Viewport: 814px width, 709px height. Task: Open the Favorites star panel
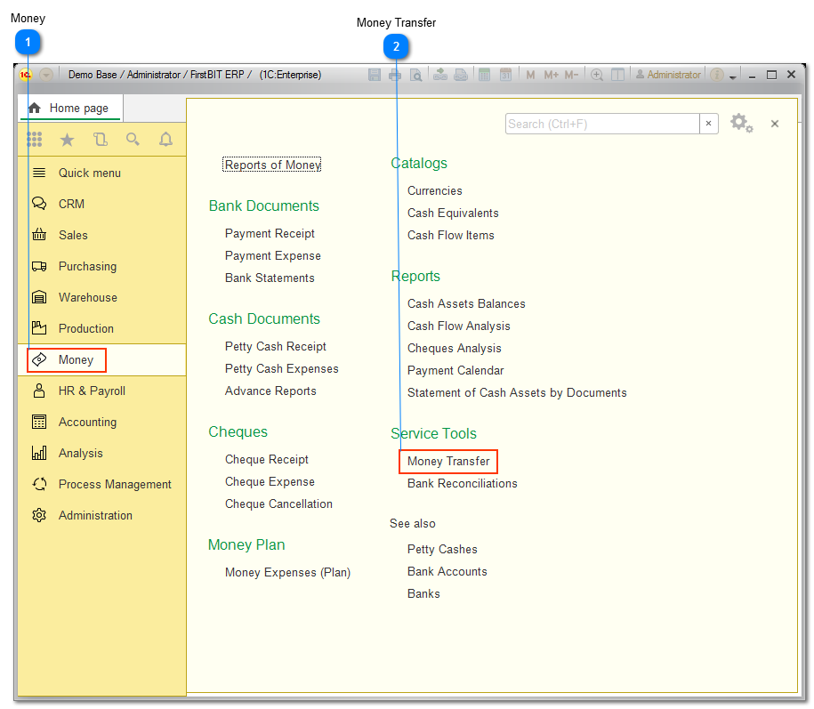click(x=68, y=140)
